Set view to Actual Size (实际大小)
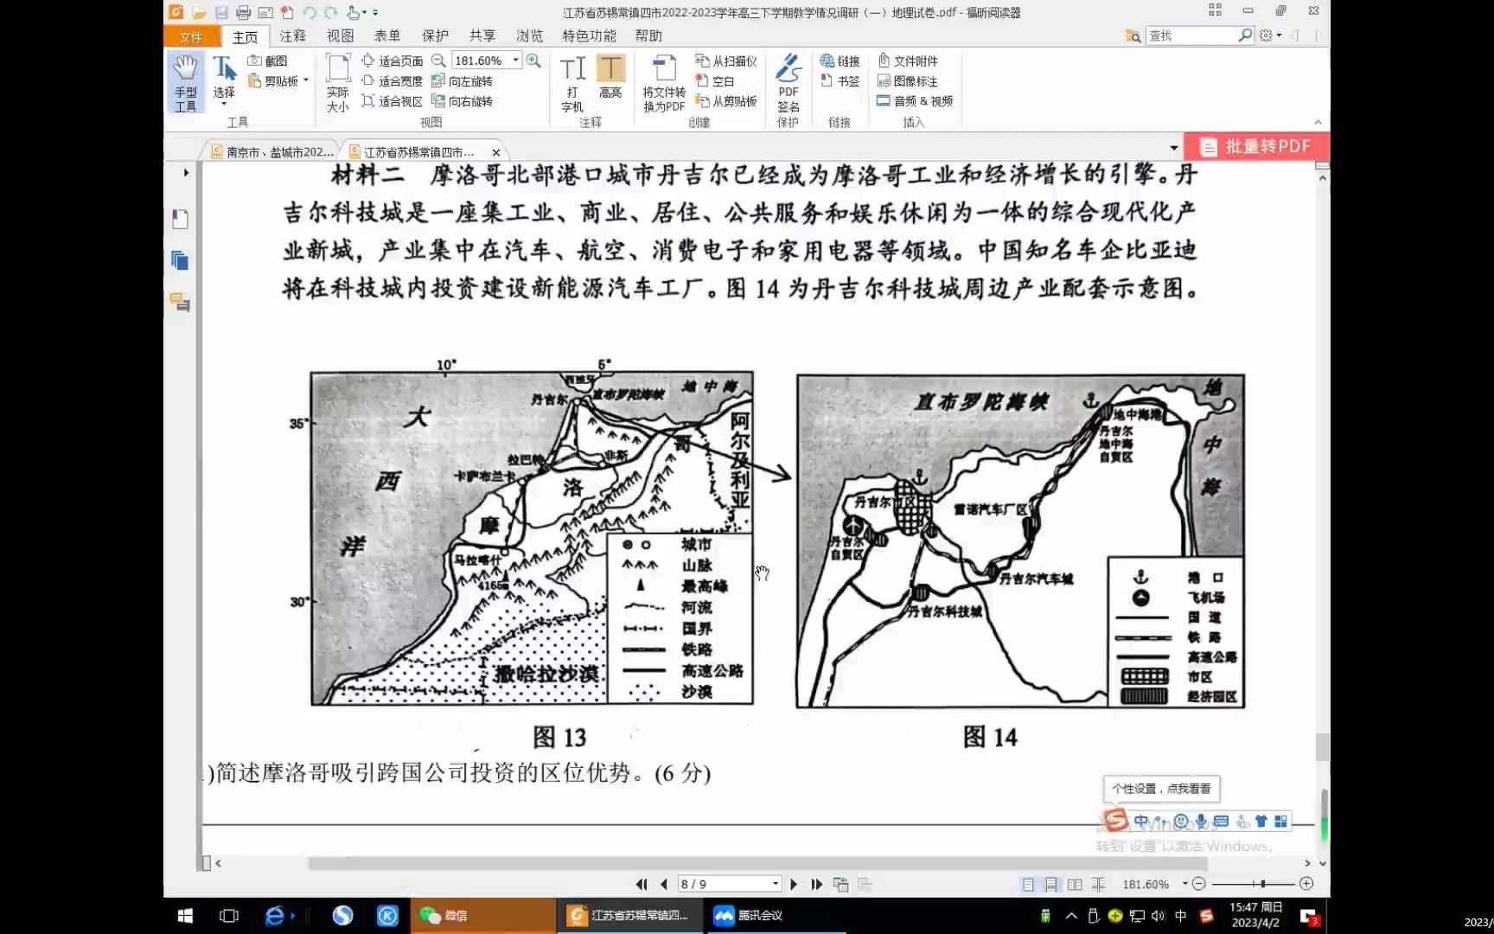 click(338, 83)
